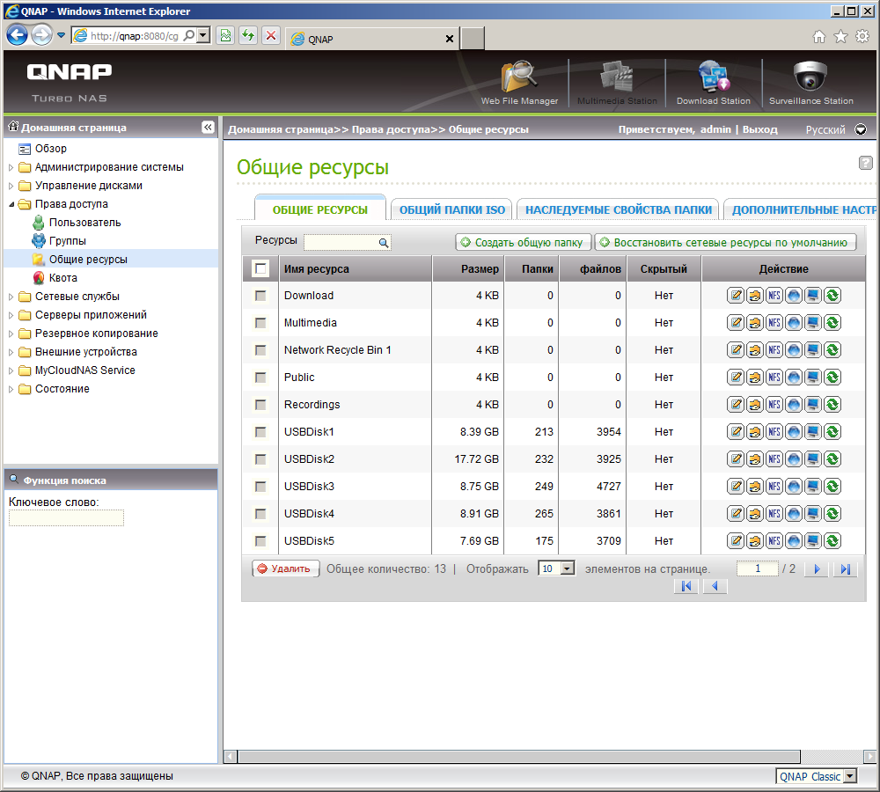Check the Recordings row checkbox
Viewport: 880px width, 792px height.
pos(260,405)
